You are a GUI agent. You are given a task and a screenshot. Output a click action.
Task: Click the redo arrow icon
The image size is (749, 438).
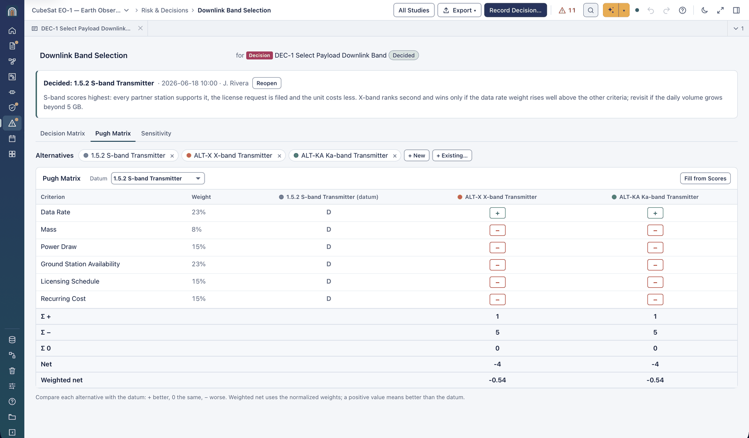click(667, 10)
